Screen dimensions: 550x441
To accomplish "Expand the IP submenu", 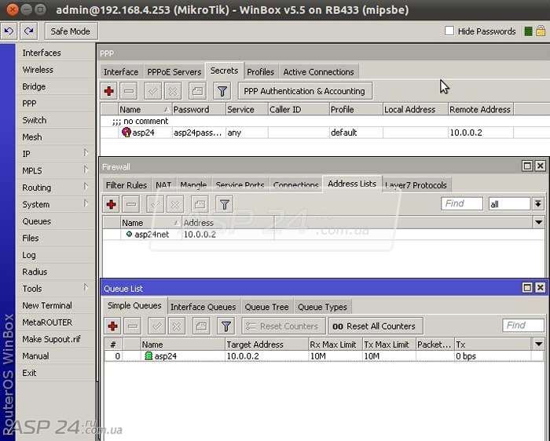I will (x=85, y=153).
